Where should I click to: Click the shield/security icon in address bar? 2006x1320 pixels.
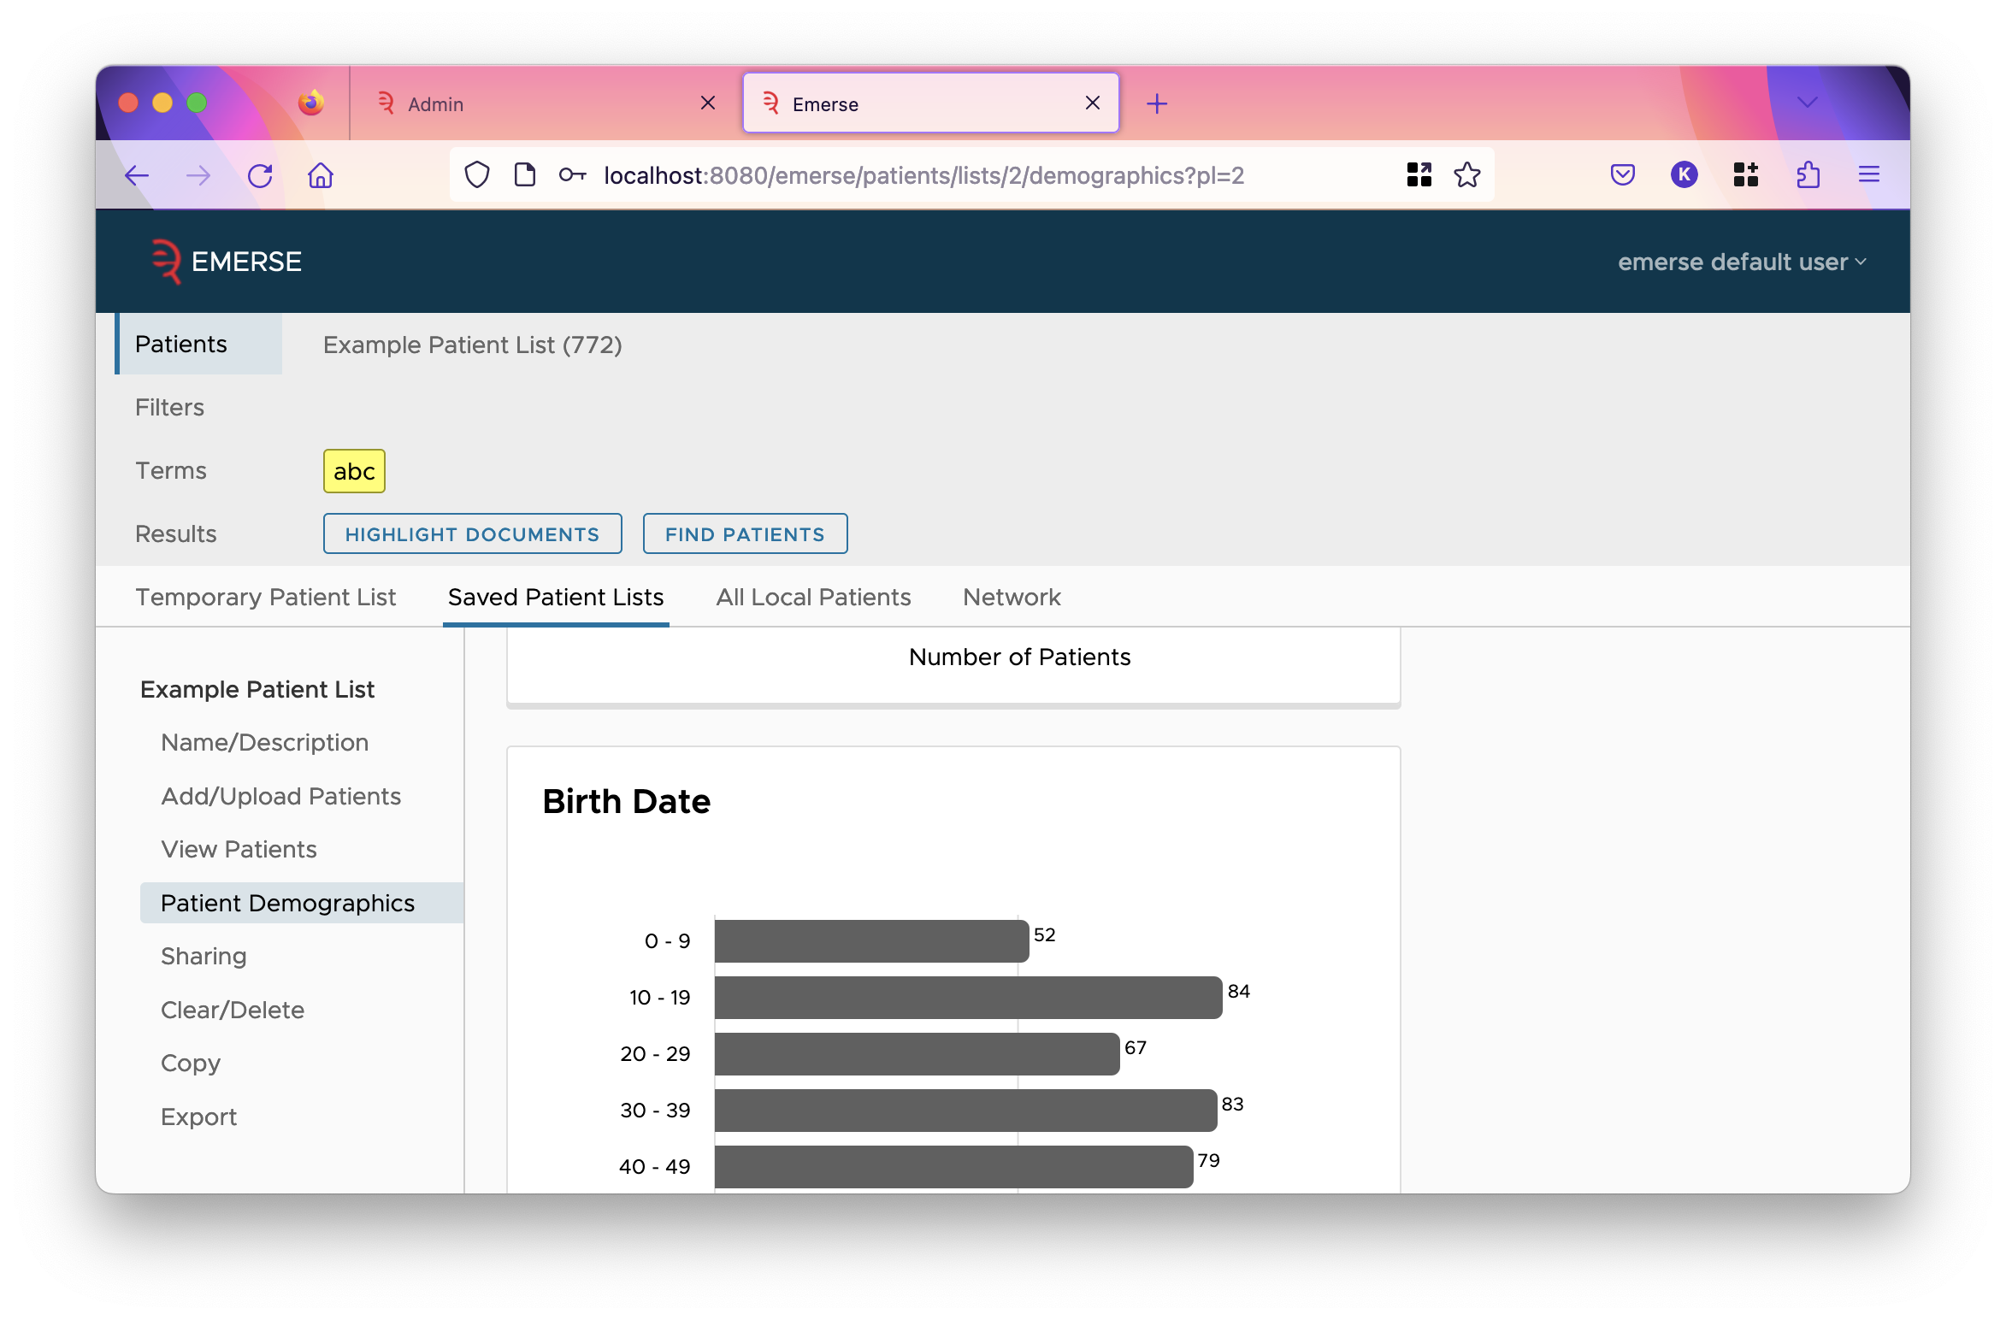click(475, 175)
